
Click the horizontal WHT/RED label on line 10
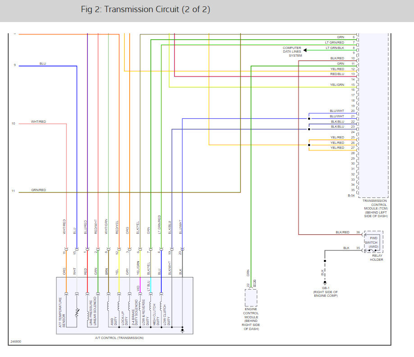pos(38,122)
